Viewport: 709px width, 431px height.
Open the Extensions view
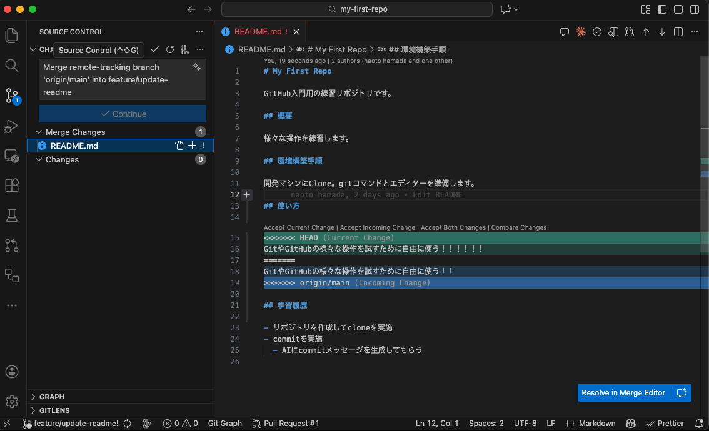point(11,186)
